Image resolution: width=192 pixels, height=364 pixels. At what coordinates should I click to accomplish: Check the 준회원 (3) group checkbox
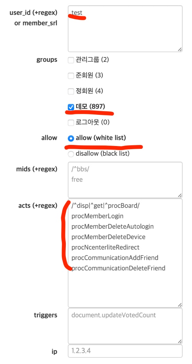tap(71, 76)
